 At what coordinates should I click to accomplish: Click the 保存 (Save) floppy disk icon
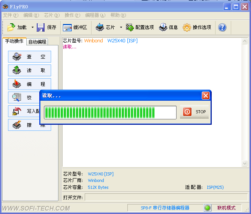(x=41, y=27)
